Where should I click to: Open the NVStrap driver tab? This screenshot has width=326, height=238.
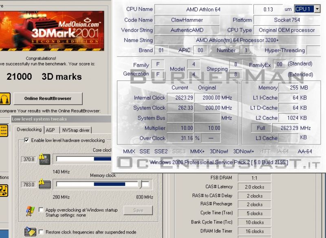(x=76, y=130)
